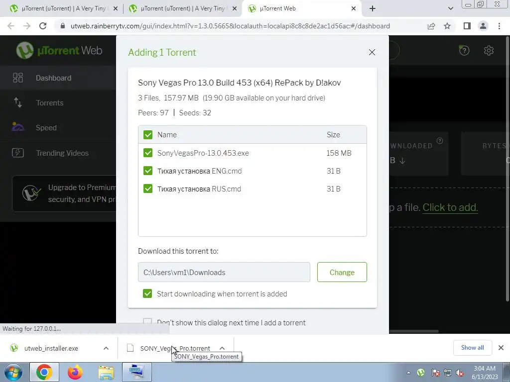The image size is (510, 382).
Task: Expand the tab search dropdown arrow
Action: click(x=450, y=8)
